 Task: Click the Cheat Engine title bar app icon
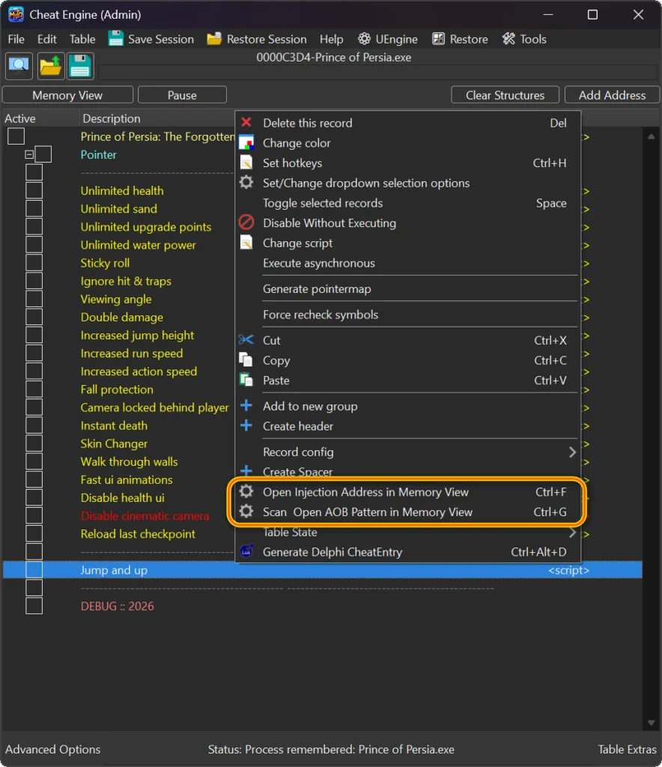click(x=16, y=14)
